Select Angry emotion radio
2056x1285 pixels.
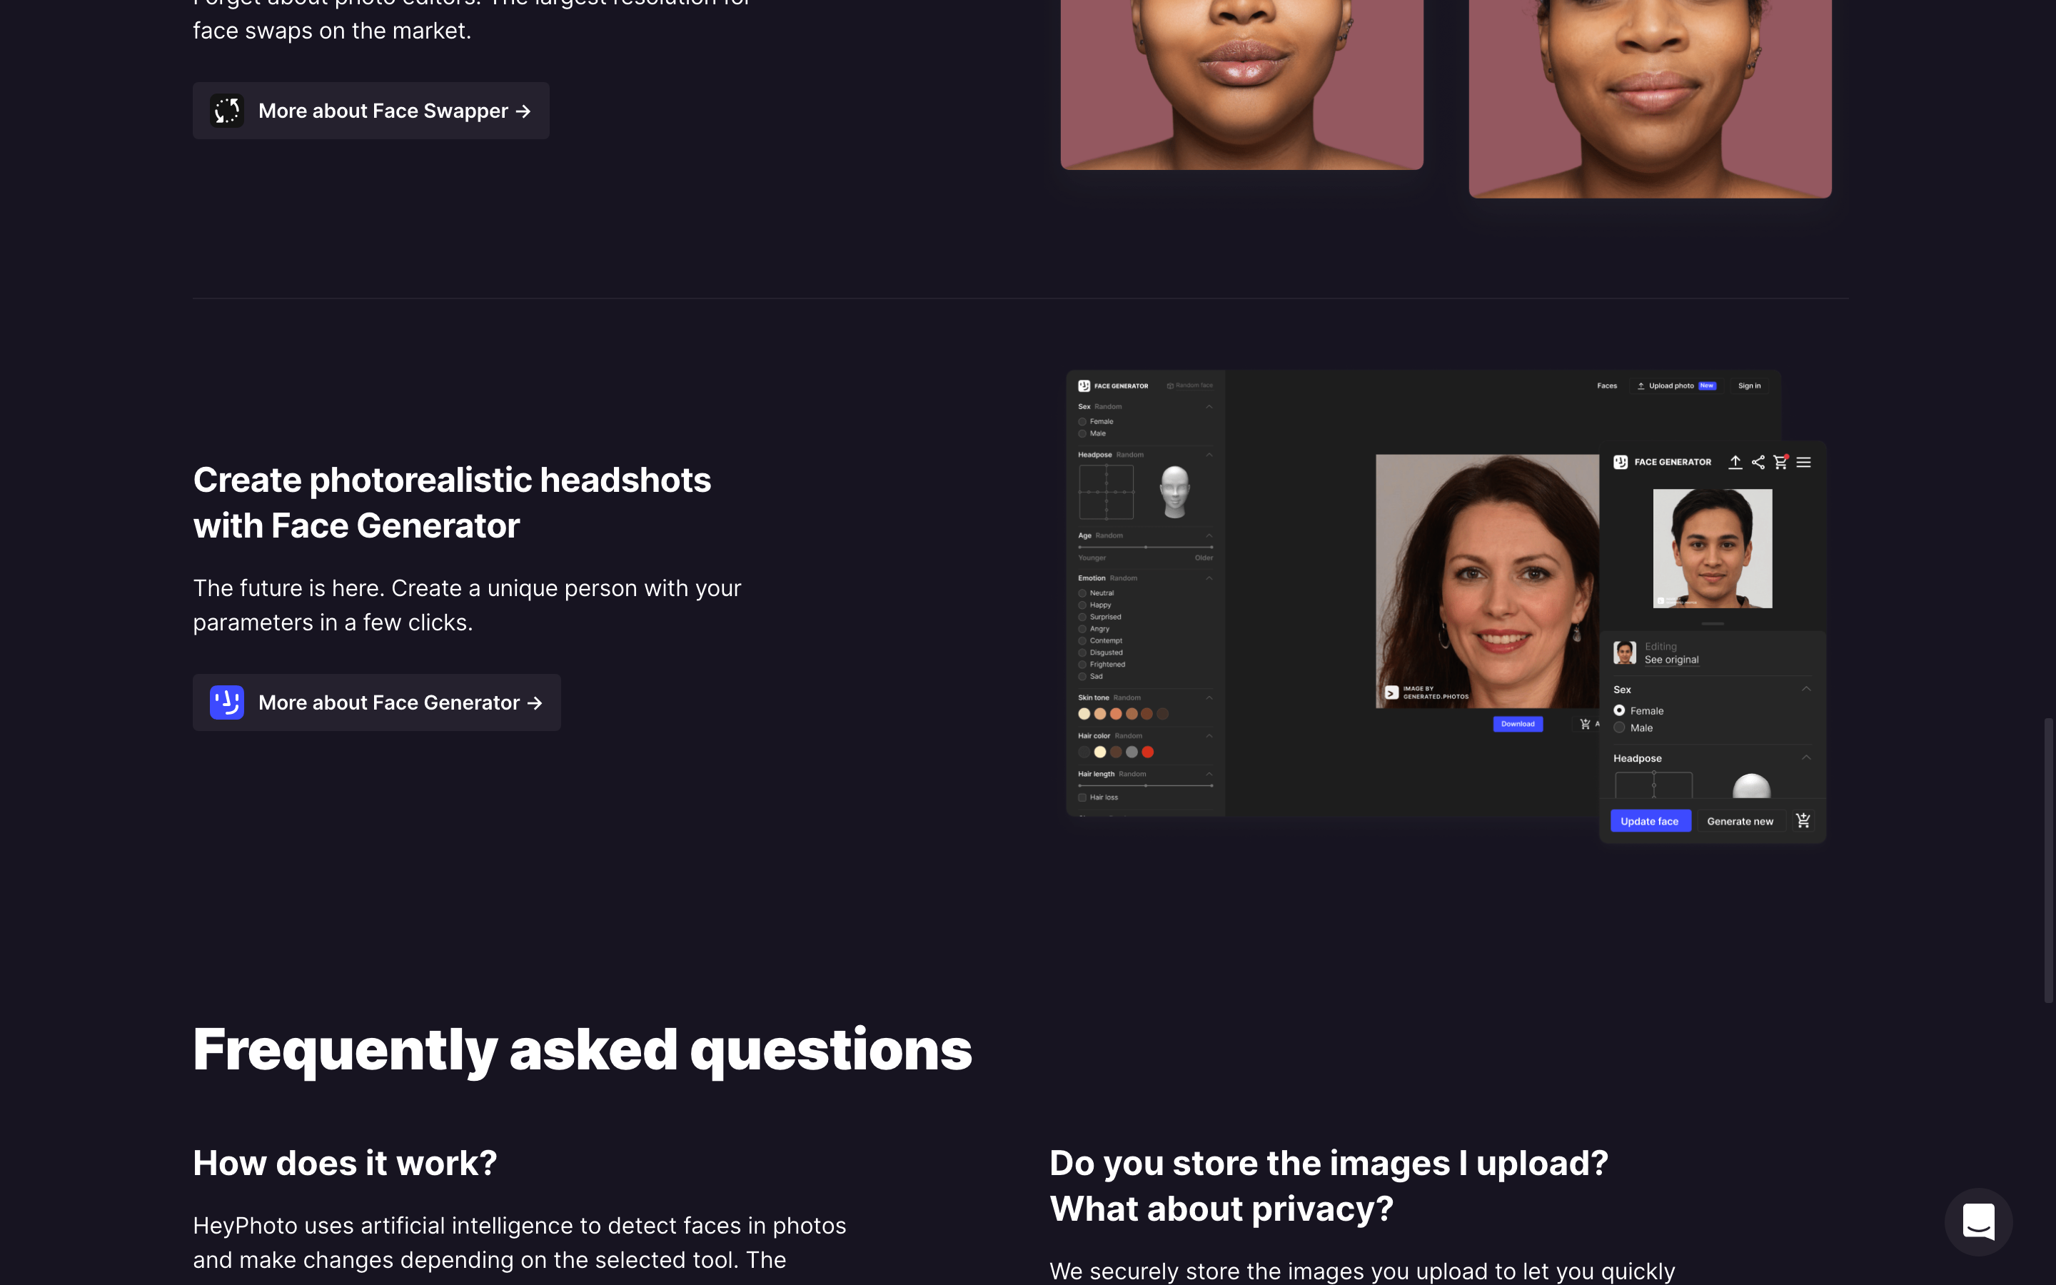(x=1082, y=629)
